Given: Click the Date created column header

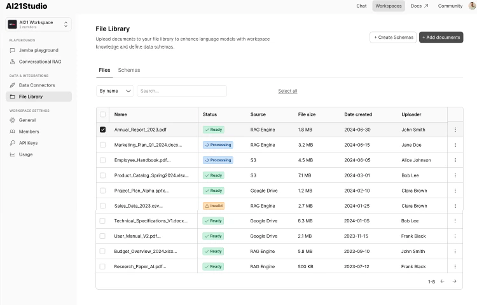Looking at the screenshot, I should 358,114.
